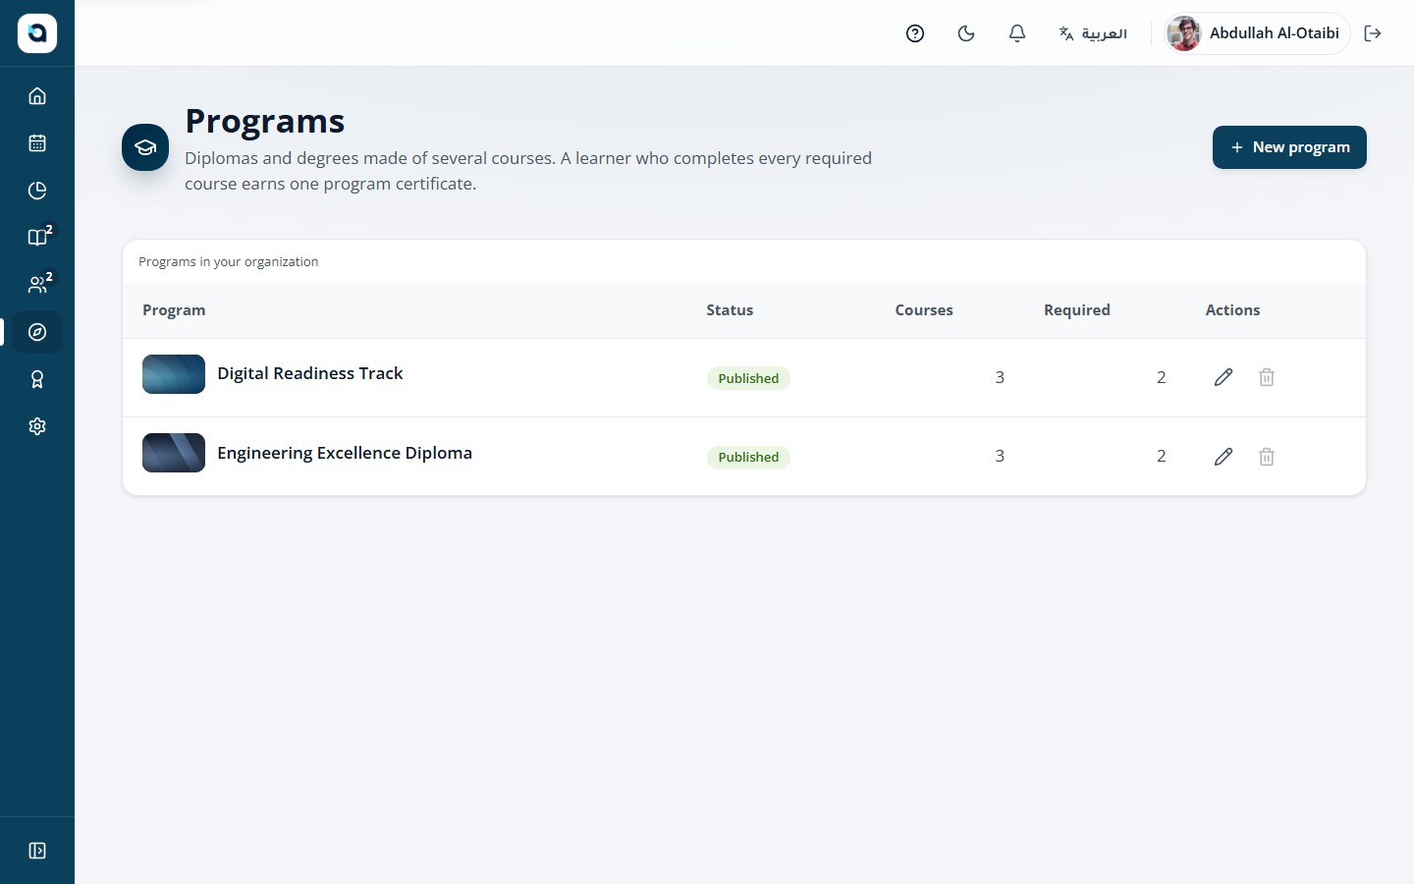Open notifications bell
Viewport: 1414px width, 884px height.
click(x=1017, y=33)
